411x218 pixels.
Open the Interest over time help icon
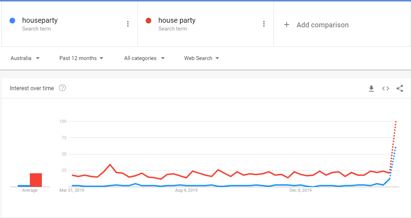point(63,88)
